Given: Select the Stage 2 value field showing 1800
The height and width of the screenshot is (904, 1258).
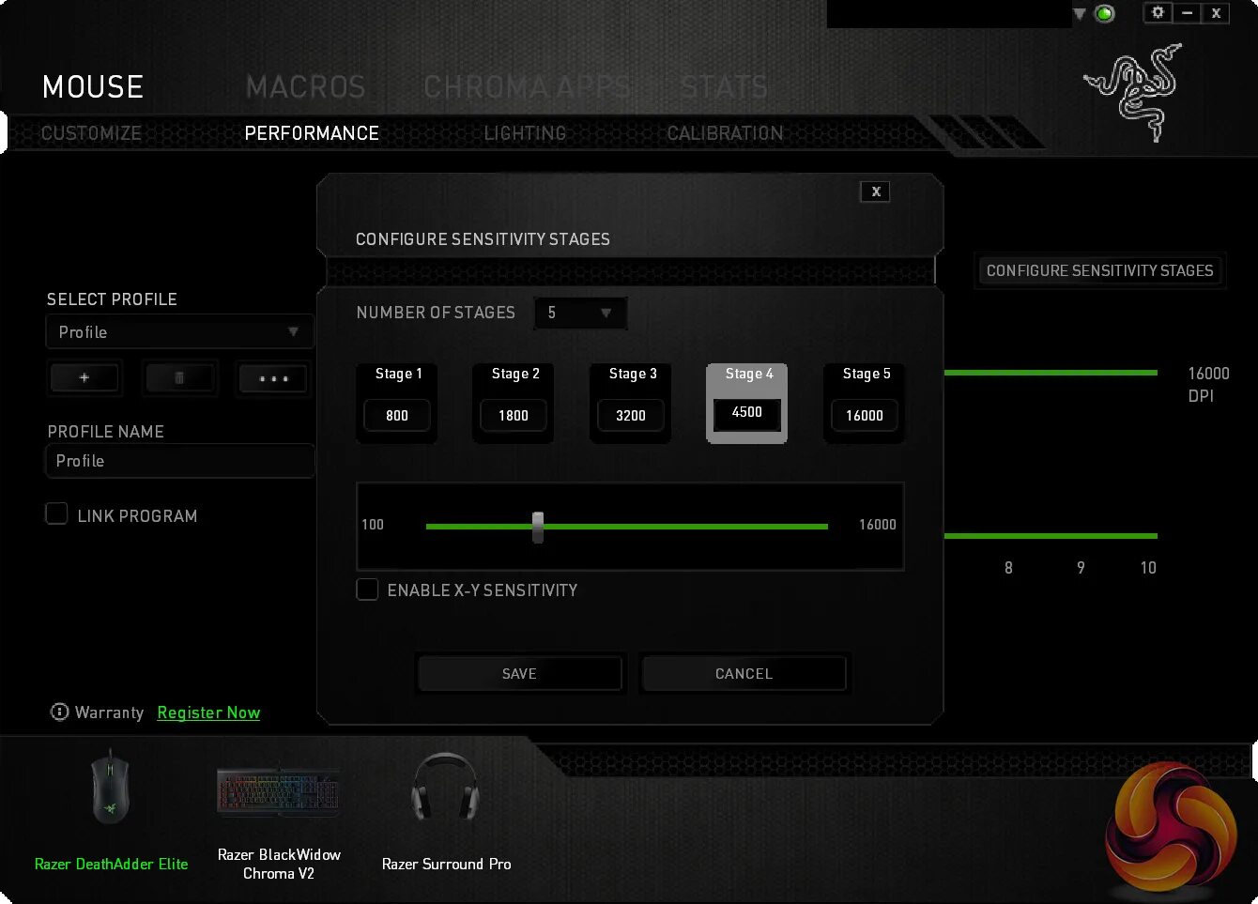Looking at the screenshot, I should point(514,415).
